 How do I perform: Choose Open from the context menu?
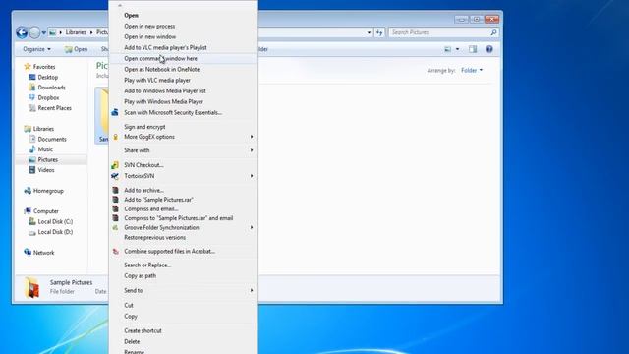(184, 16)
